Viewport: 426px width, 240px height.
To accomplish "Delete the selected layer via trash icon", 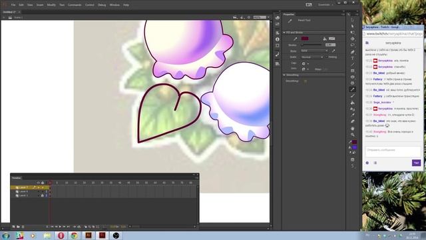I will click(x=23, y=227).
